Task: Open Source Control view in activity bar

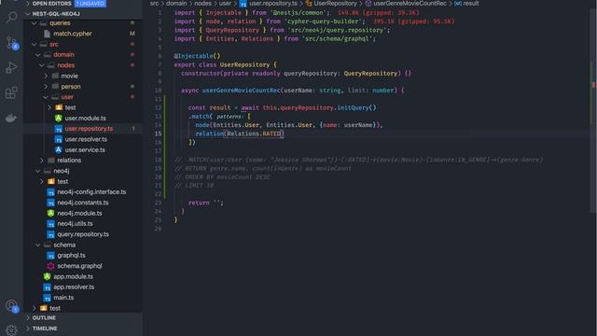Action: tap(12, 43)
